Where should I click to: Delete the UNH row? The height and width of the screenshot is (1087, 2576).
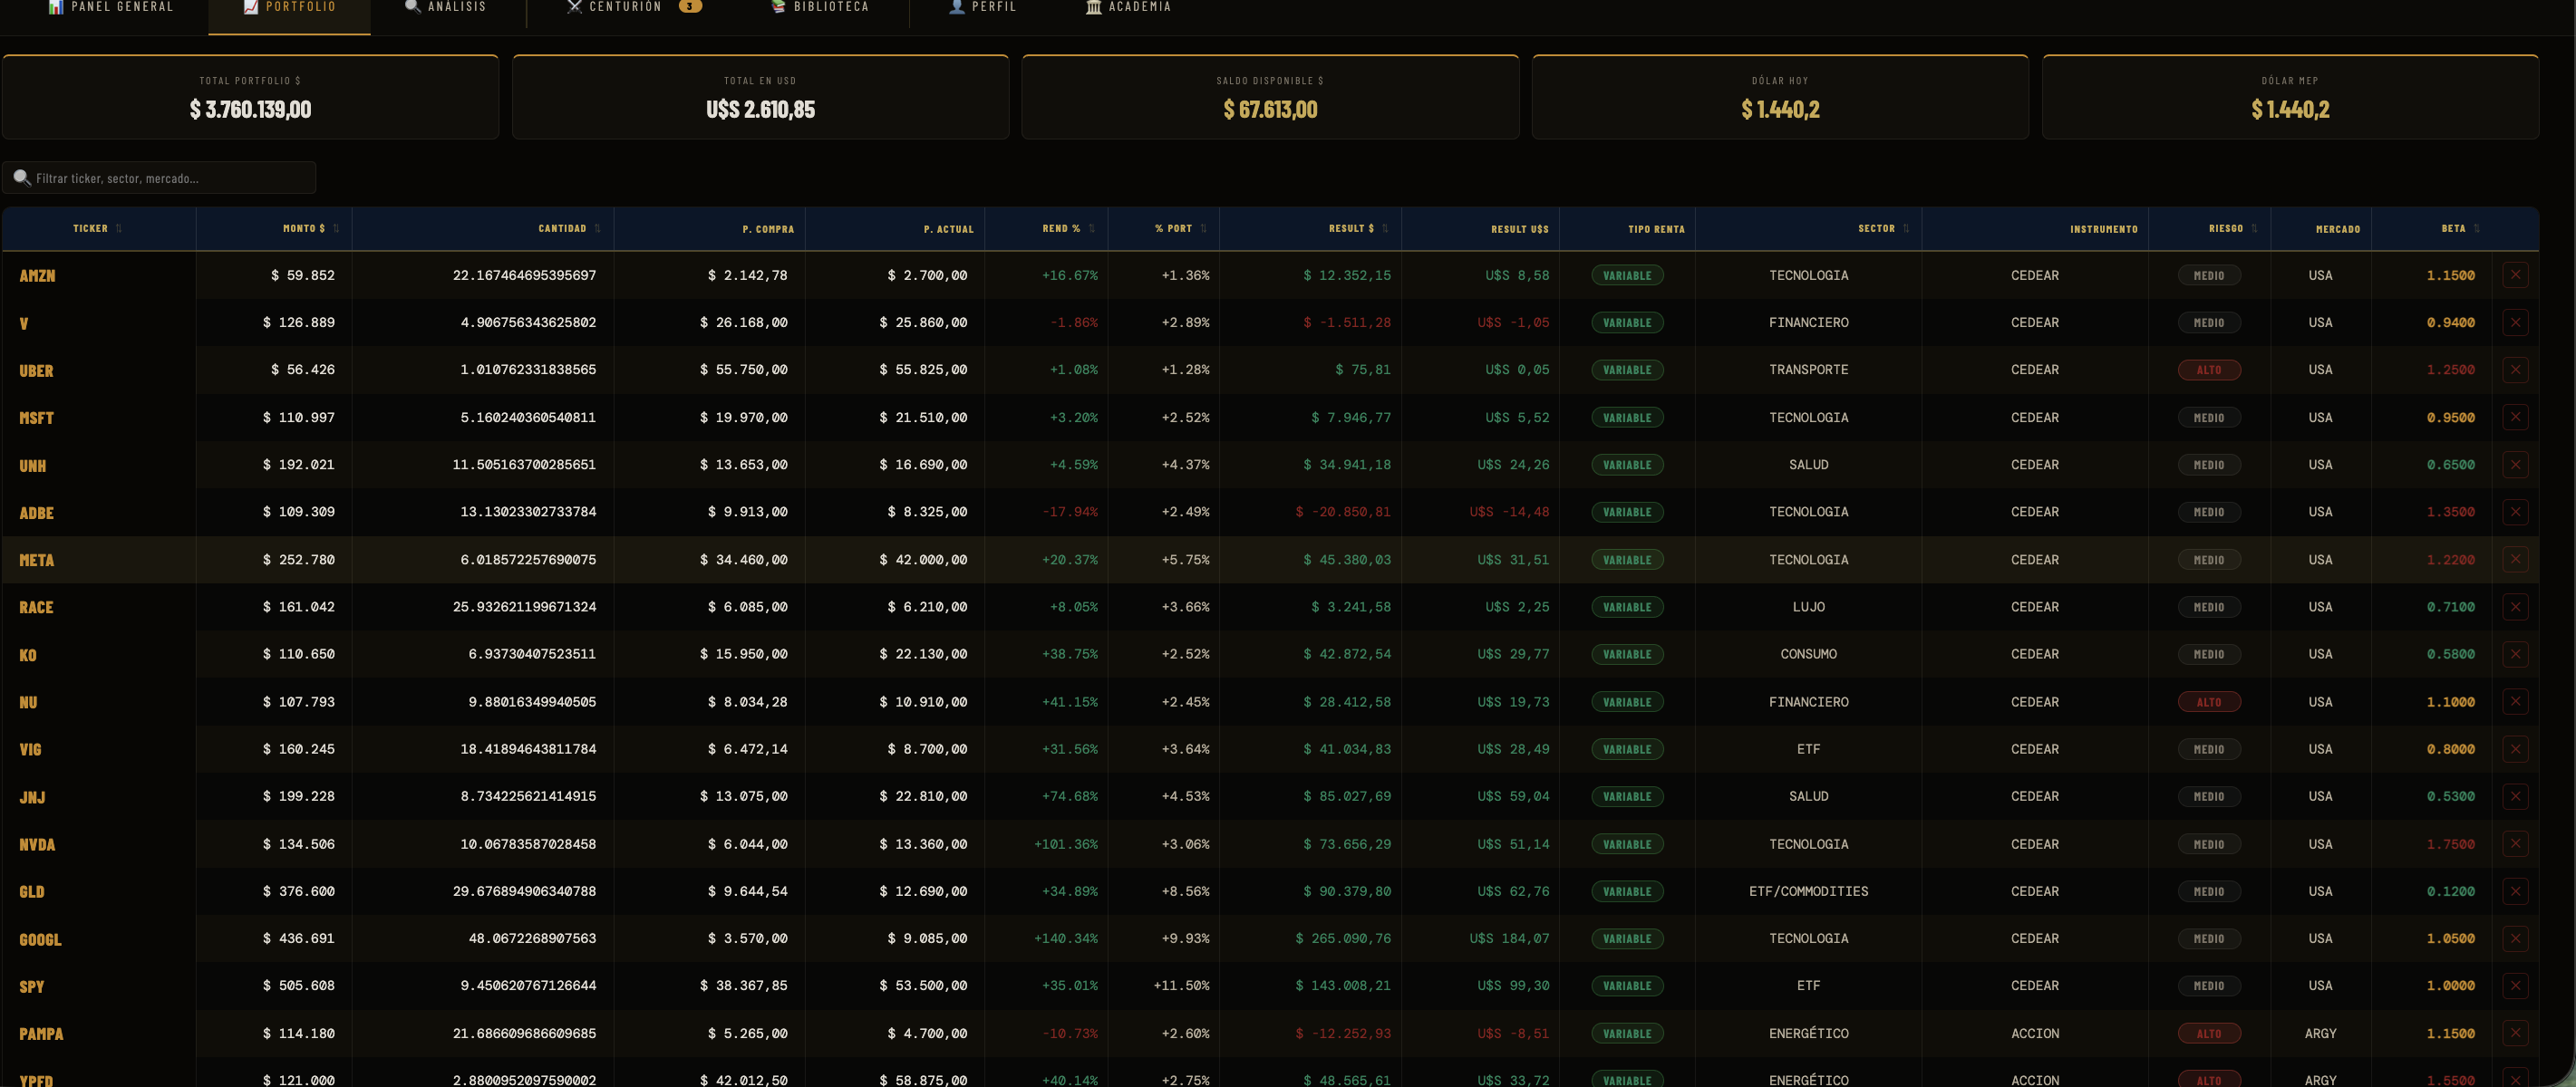(2515, 465)
